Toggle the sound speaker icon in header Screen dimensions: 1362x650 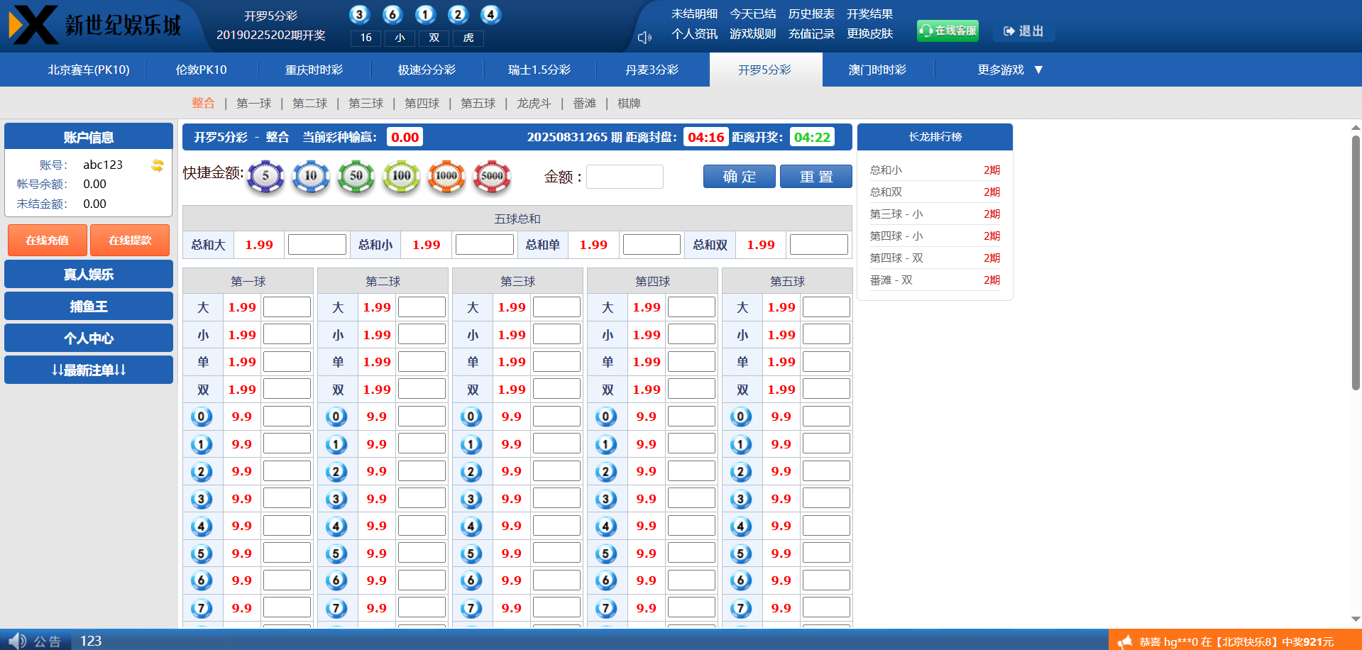[644, 38]
